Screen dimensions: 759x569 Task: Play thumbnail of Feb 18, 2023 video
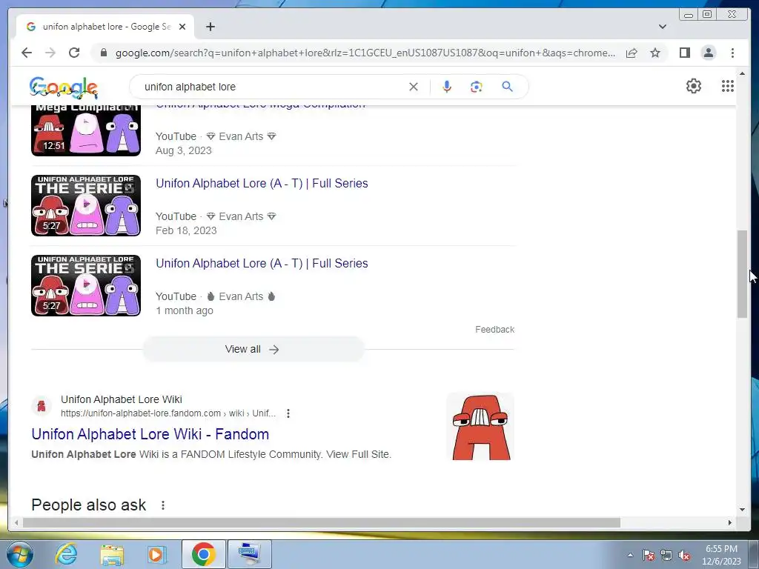[86, 205]
